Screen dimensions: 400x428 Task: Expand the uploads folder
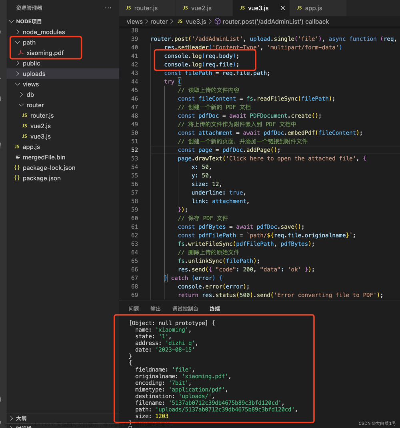(18, 74)
